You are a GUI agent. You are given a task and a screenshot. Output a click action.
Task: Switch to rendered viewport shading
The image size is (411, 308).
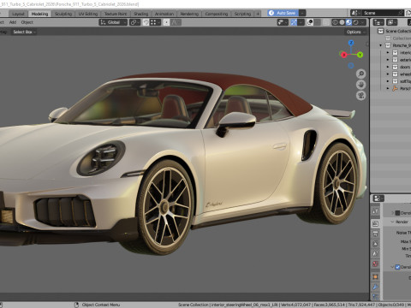pyautogui.click(x=355, y=22)
